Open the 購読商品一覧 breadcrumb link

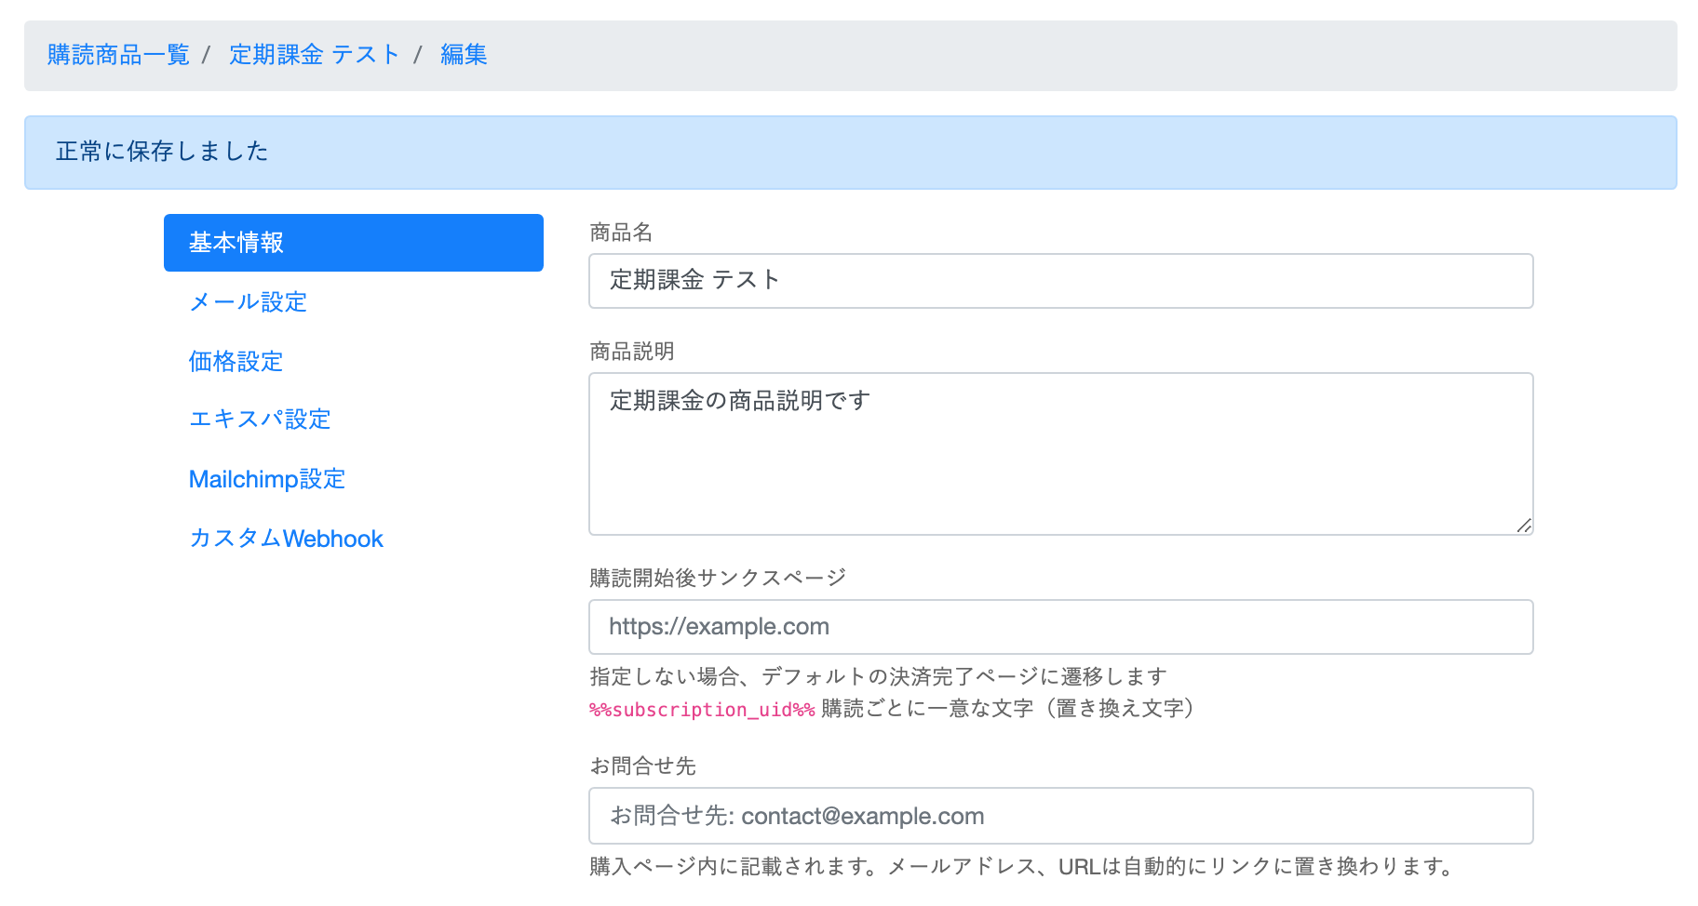118,55
